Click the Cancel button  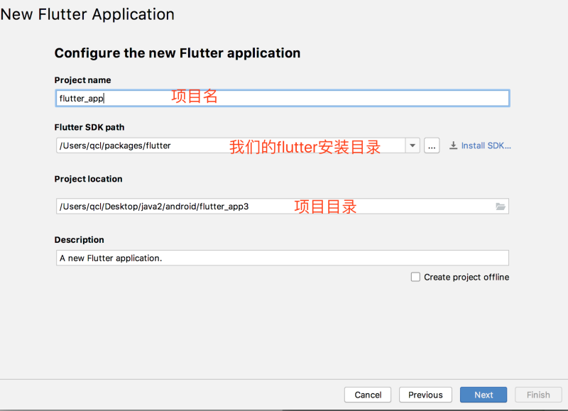click(x=367, y=394)
